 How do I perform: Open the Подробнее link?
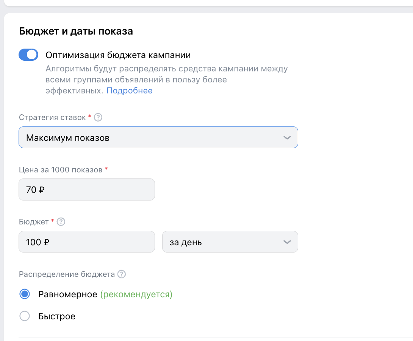coord(129,90)
